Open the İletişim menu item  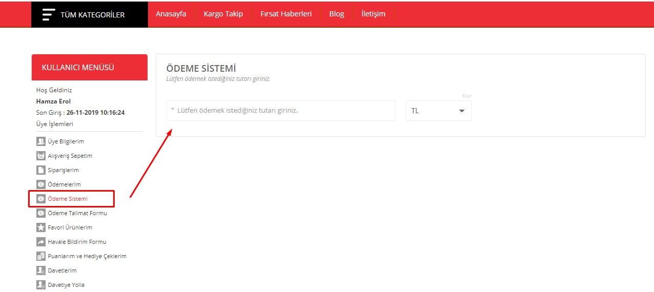tap(373, 14)
